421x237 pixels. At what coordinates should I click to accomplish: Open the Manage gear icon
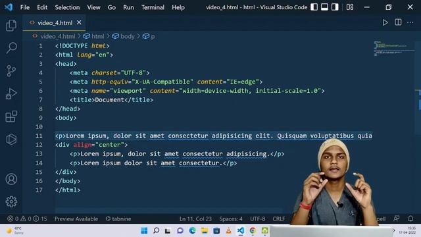[x=11, y=201]
